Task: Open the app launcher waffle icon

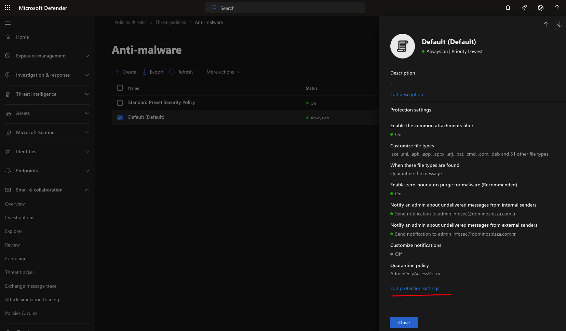Action: point(8,8)
